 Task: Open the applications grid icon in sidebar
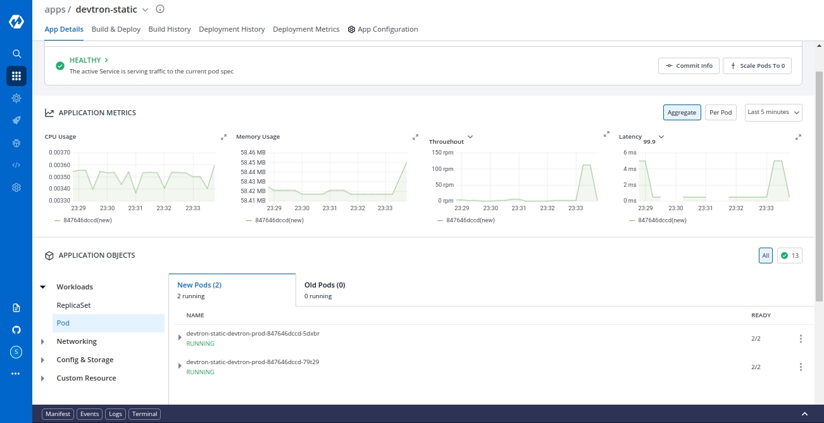[16, 76]
